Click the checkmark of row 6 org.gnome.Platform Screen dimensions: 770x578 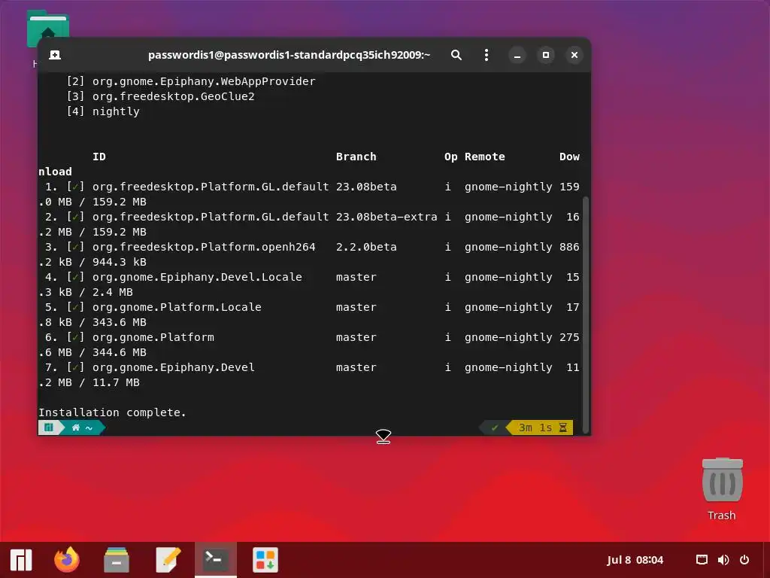[x=75, y=337]
